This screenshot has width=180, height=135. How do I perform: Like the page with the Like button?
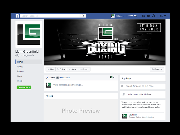tap(51, 69)
